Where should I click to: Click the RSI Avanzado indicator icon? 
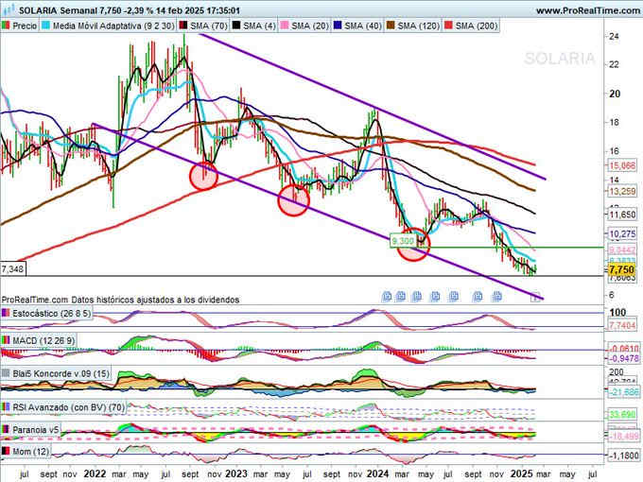point(6,407)
